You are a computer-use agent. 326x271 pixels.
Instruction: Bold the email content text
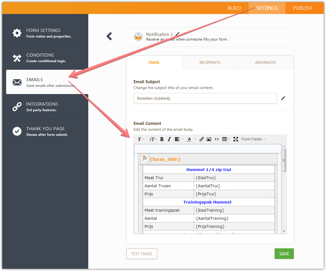(162, 139)
